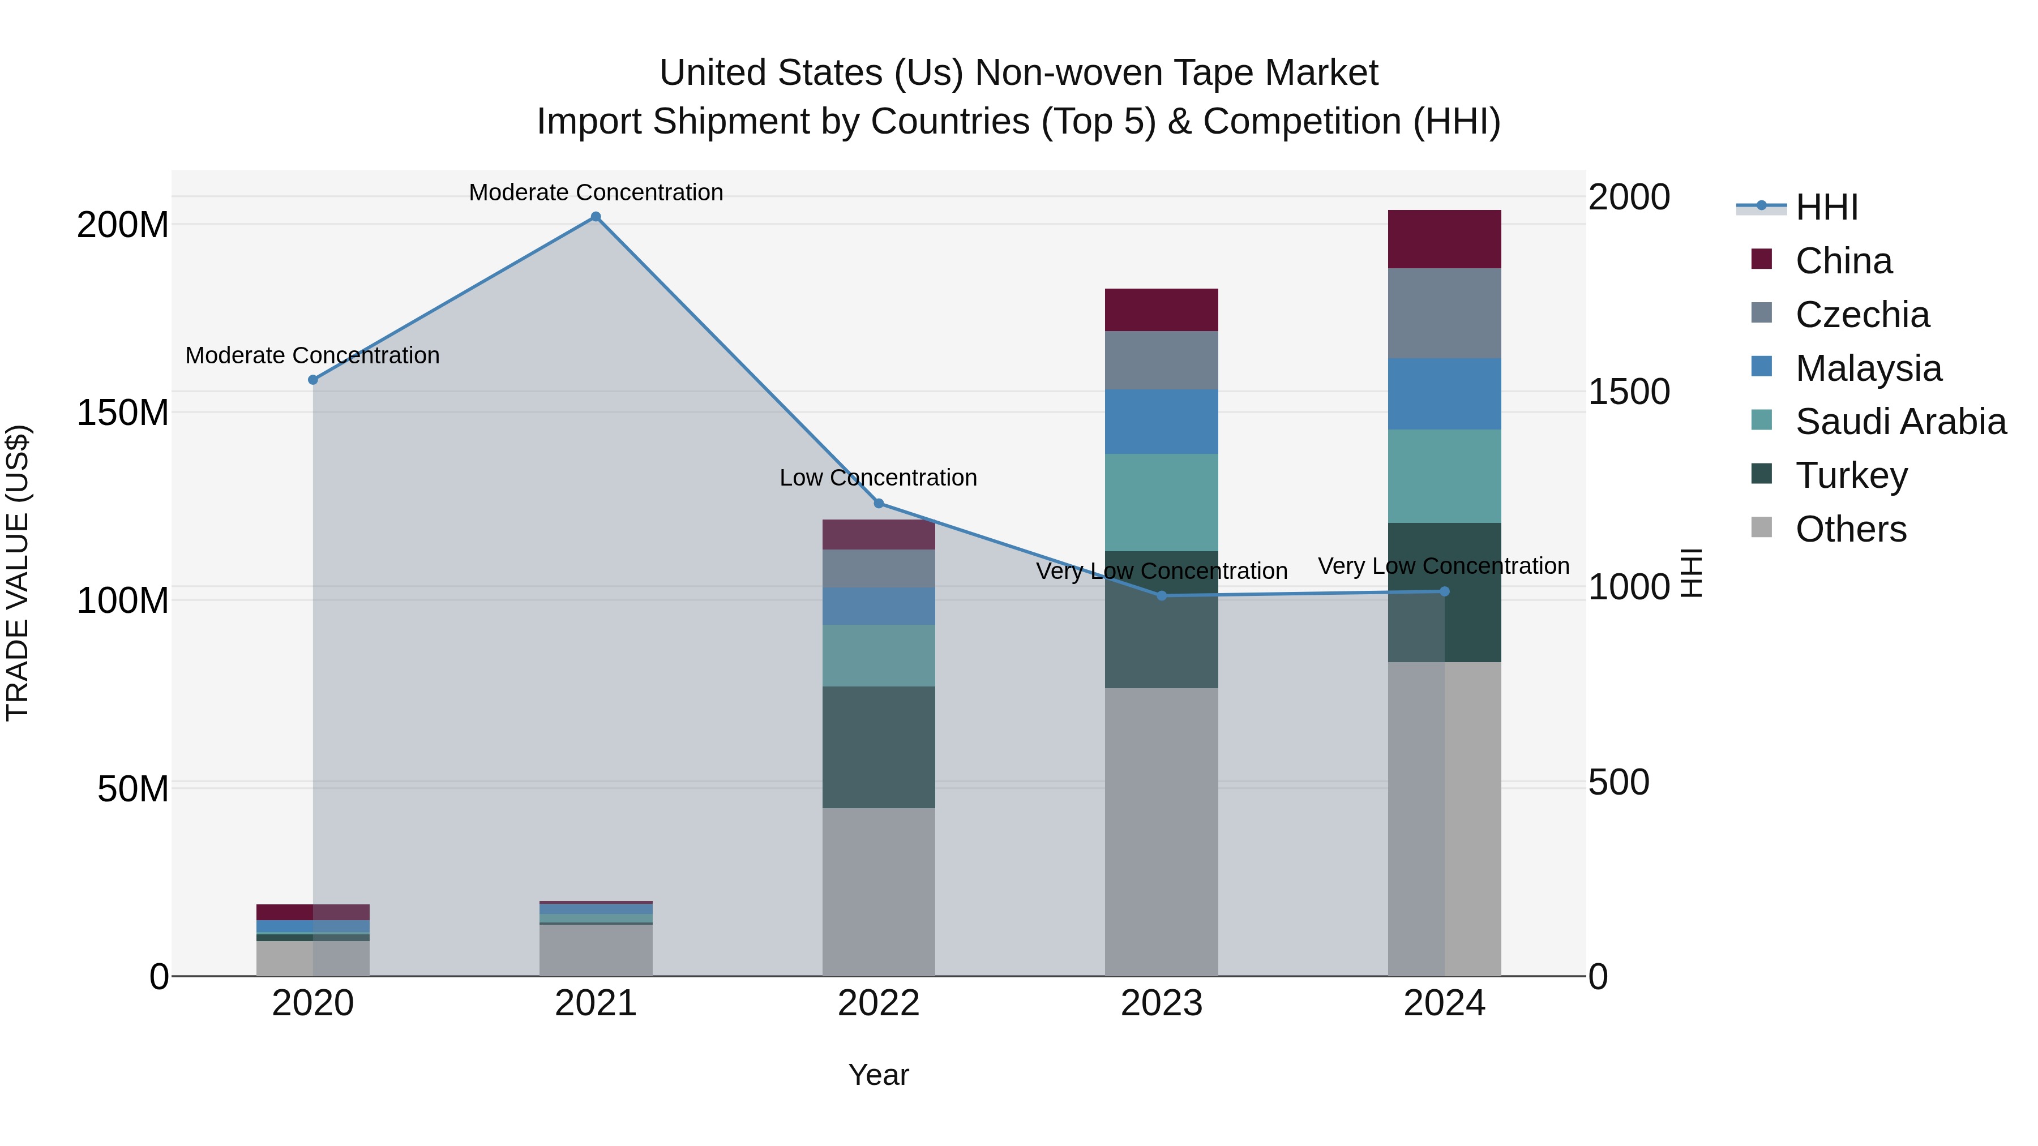Image resolution: width=2038 pixels, height=1146 pixels.
Task: Click the 2021 HHI data point
Action: tap(596, 217)
